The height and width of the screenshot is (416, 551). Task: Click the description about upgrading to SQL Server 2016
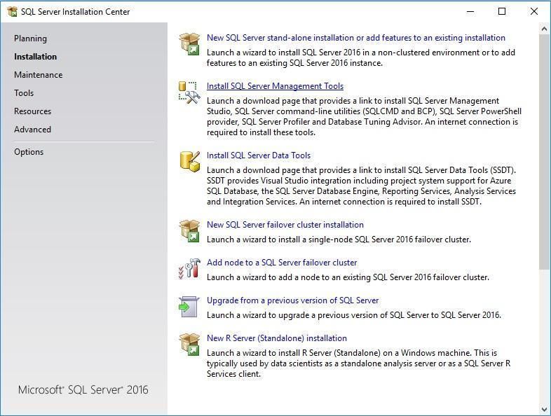point(354,315)
